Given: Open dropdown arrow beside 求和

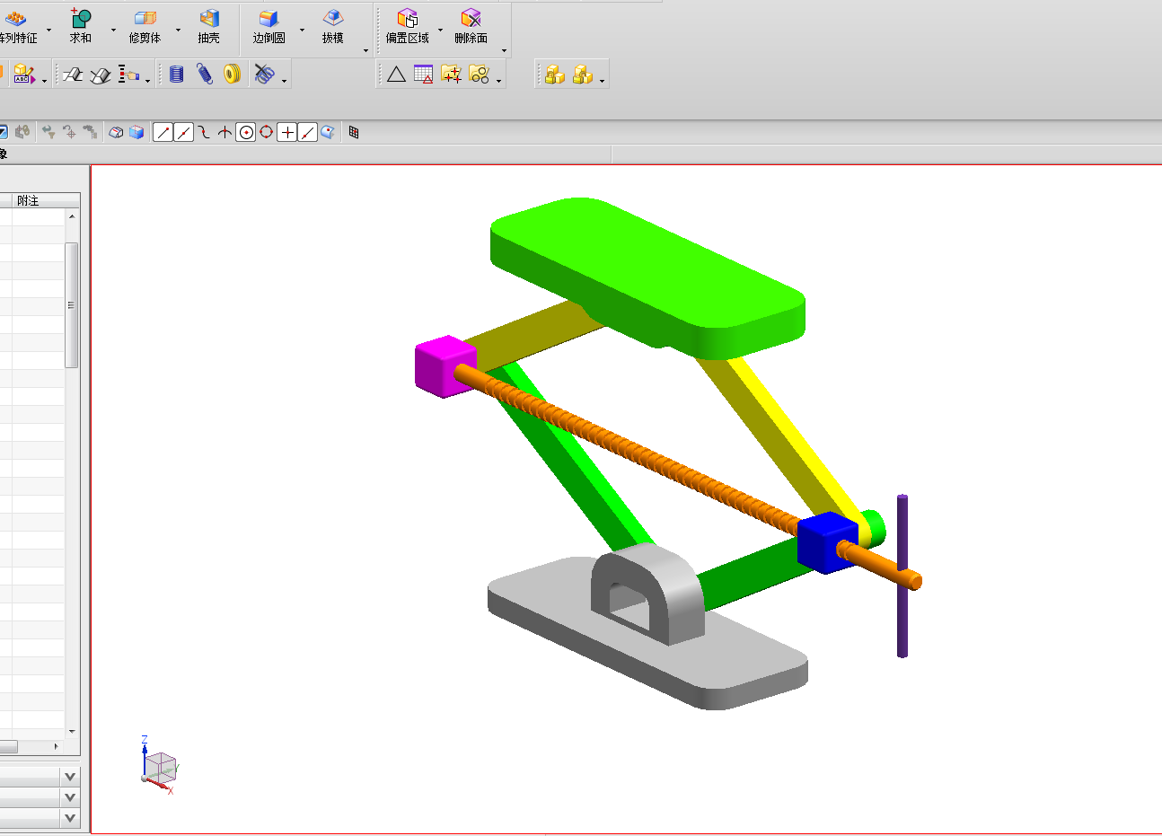Looking at the screenshot, I should coord(113,30).
